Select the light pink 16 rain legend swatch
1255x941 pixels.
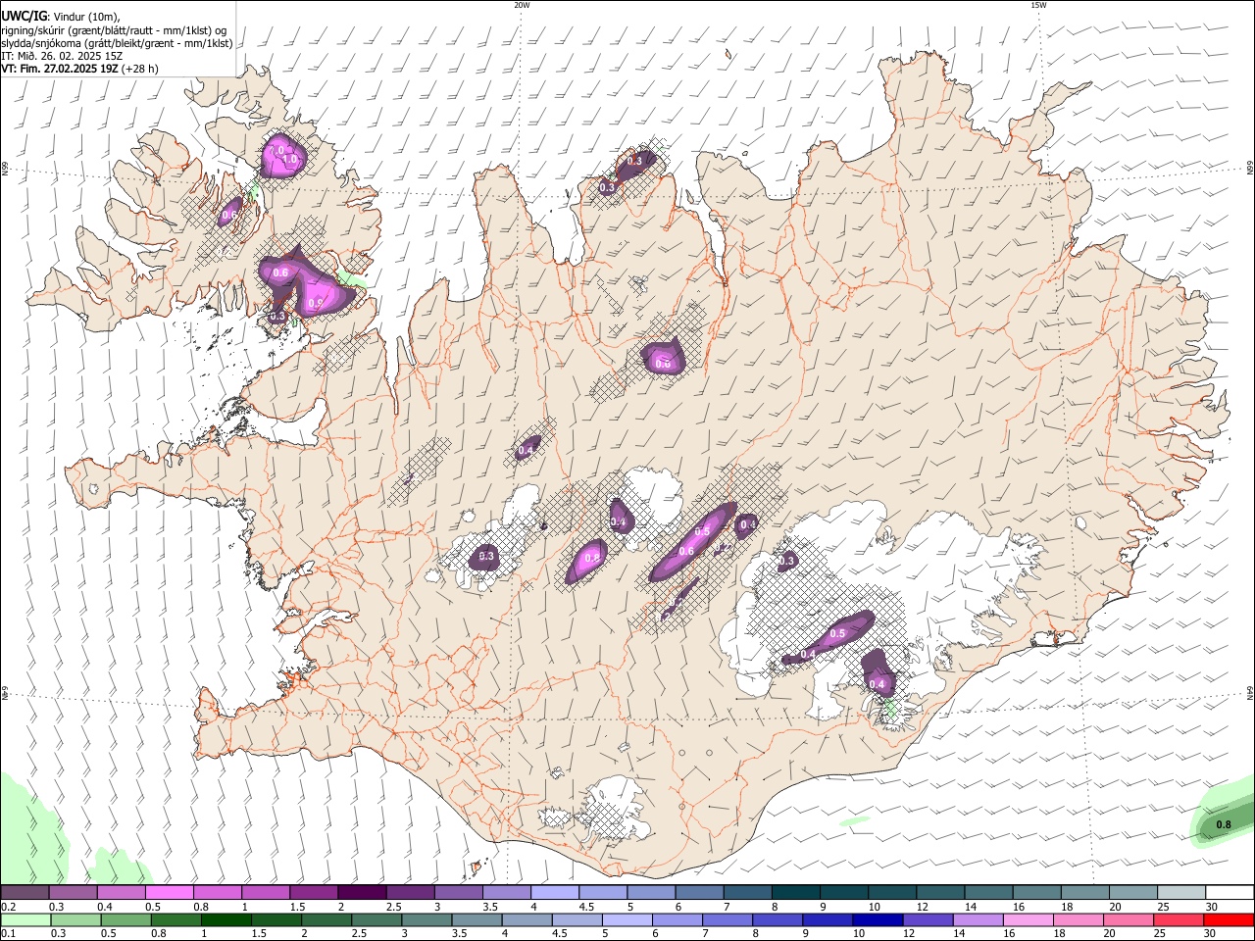coord(1029,919)
